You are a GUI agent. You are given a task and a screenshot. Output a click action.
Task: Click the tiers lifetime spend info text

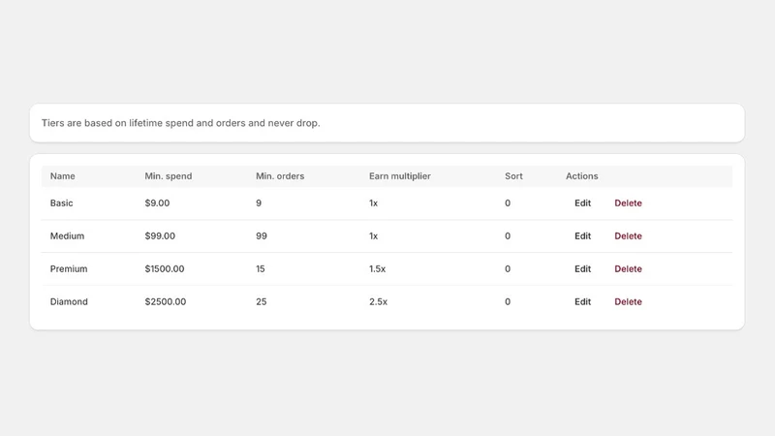pos(180,123)
